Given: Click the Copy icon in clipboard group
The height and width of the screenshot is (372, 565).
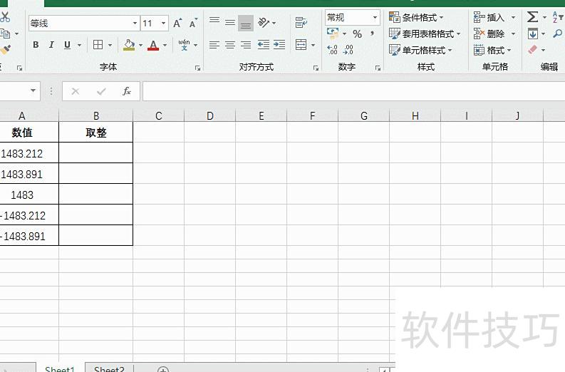Looking at the screenshot, I should [x=5, y=33].
